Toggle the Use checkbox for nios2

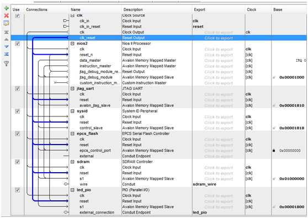click(x=17, y=44)
